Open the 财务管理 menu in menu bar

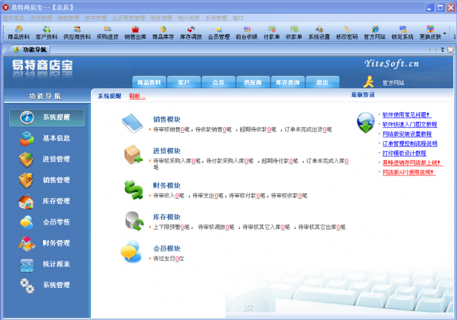(161, 18)
